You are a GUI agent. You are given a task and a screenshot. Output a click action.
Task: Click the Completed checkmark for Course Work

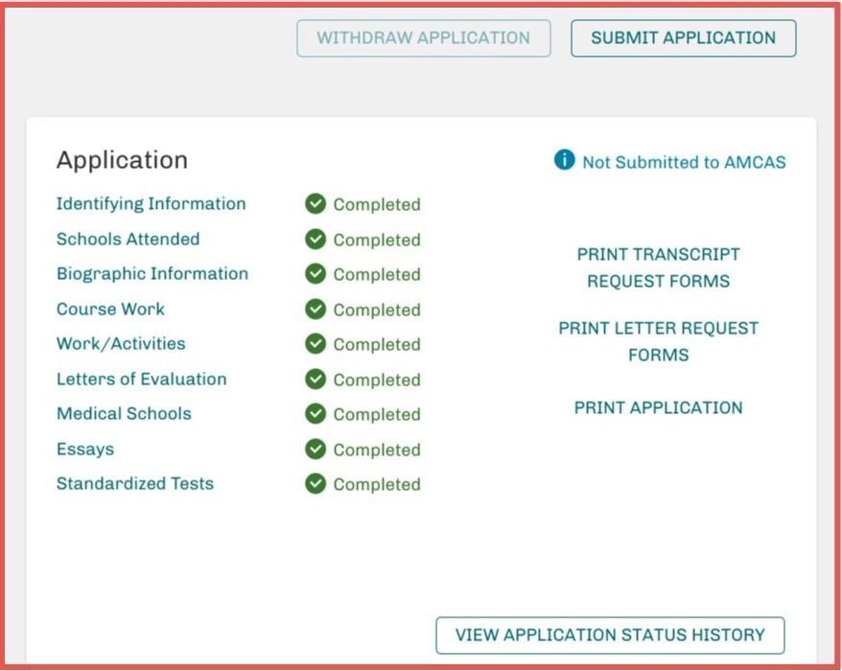pos(315,310)
